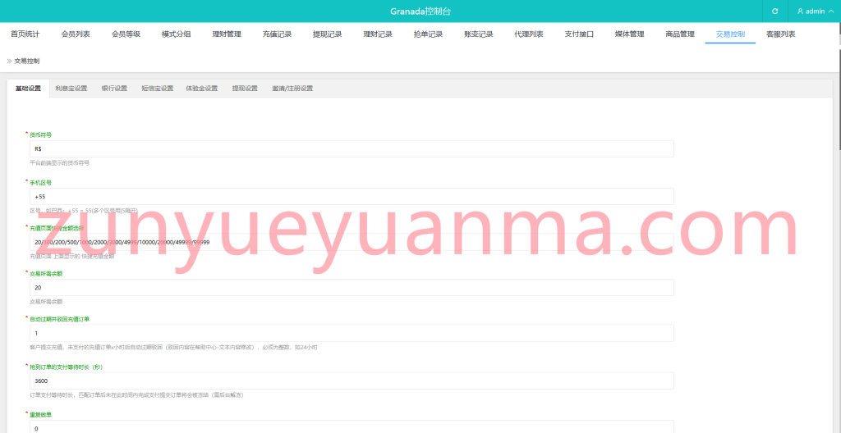Click the 交易所需余额 field label
Screen dimensions: 841x433
coord(46,273)
